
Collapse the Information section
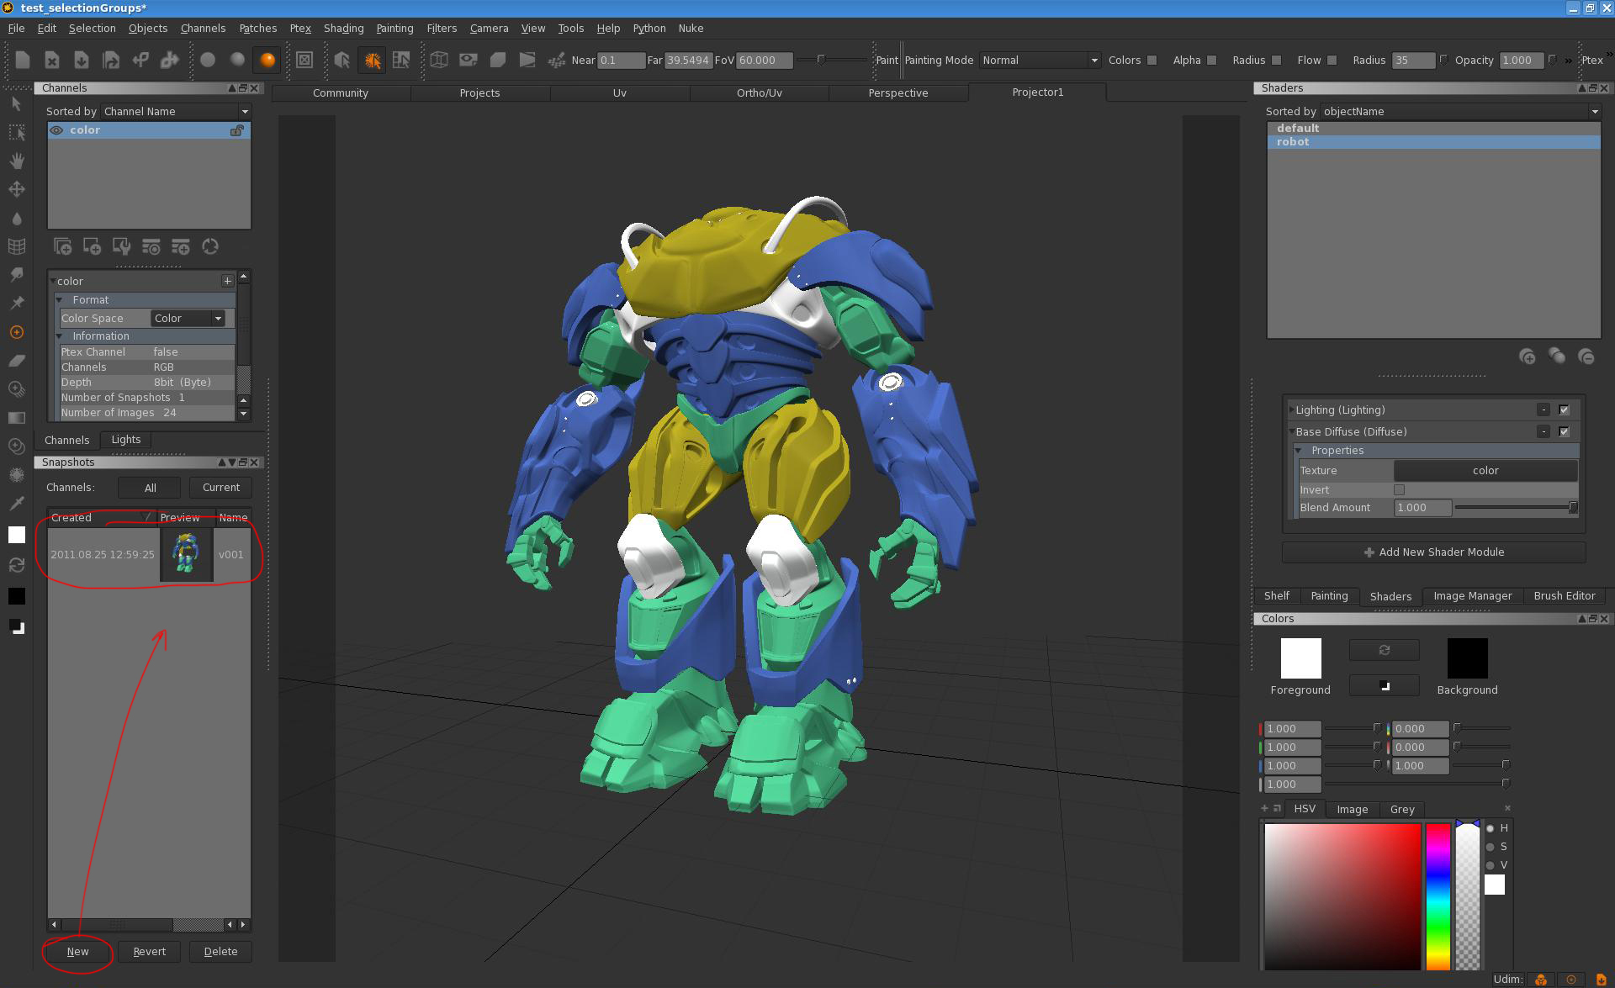pos(60,336)
